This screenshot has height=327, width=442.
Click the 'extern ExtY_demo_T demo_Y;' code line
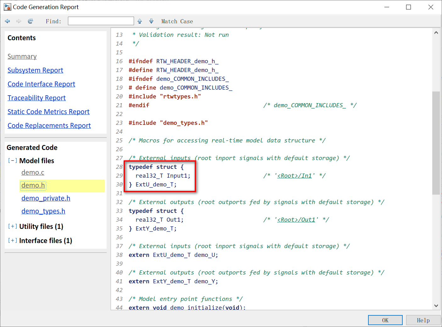click(x=173, y=281)
